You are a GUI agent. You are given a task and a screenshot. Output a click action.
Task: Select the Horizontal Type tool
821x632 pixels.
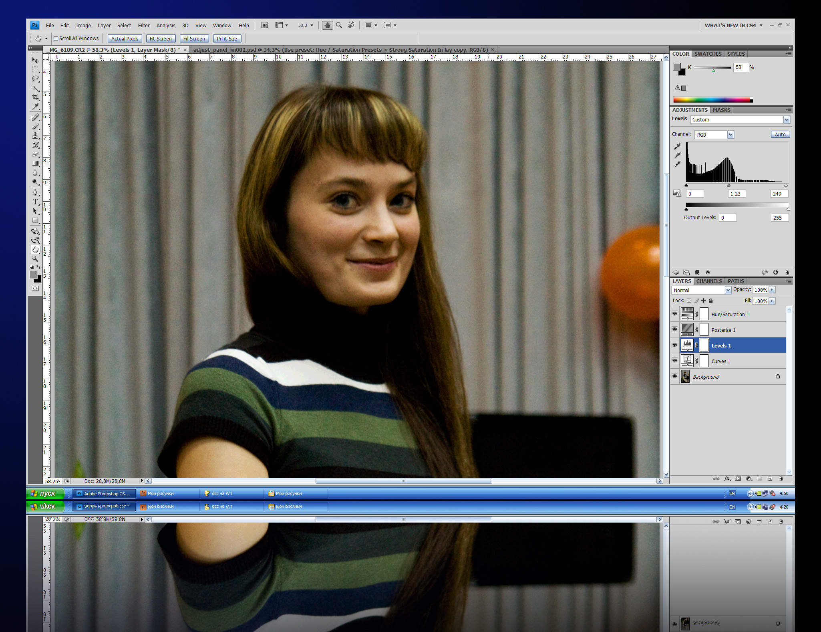35,202
